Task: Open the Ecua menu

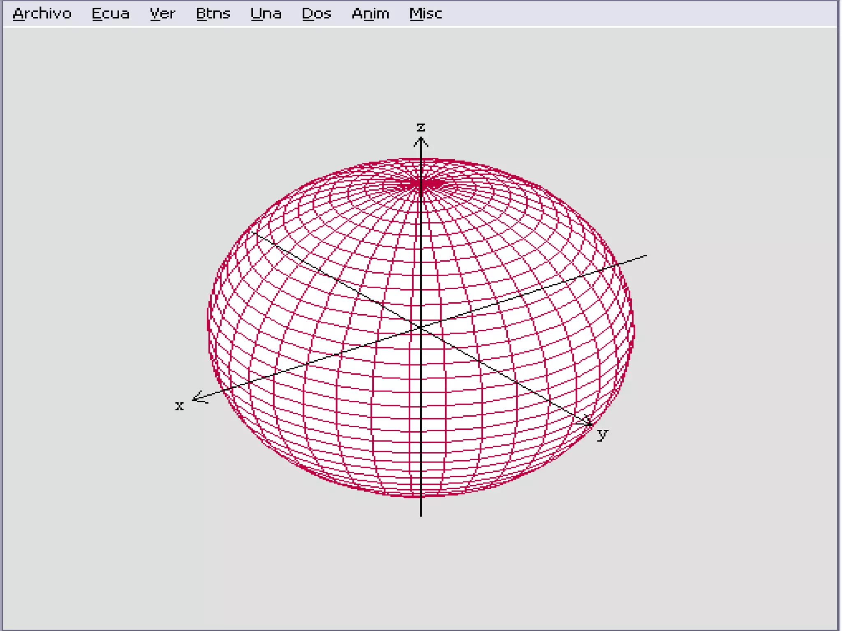Action: (110, 14)
